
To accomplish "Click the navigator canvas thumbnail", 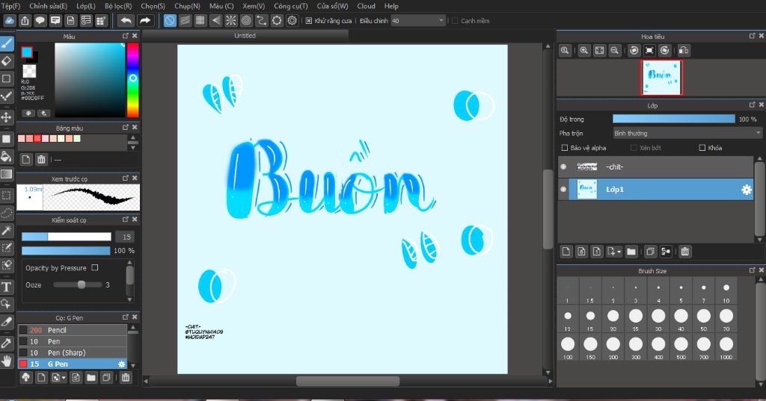I will pos(661,78).
